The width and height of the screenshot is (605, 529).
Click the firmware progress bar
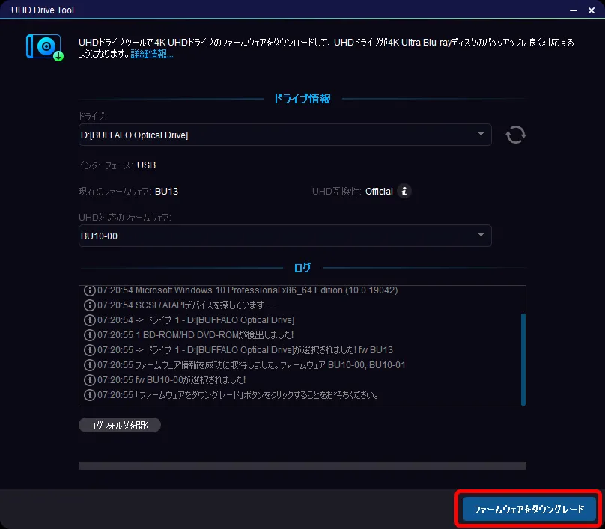click(302, 466)
